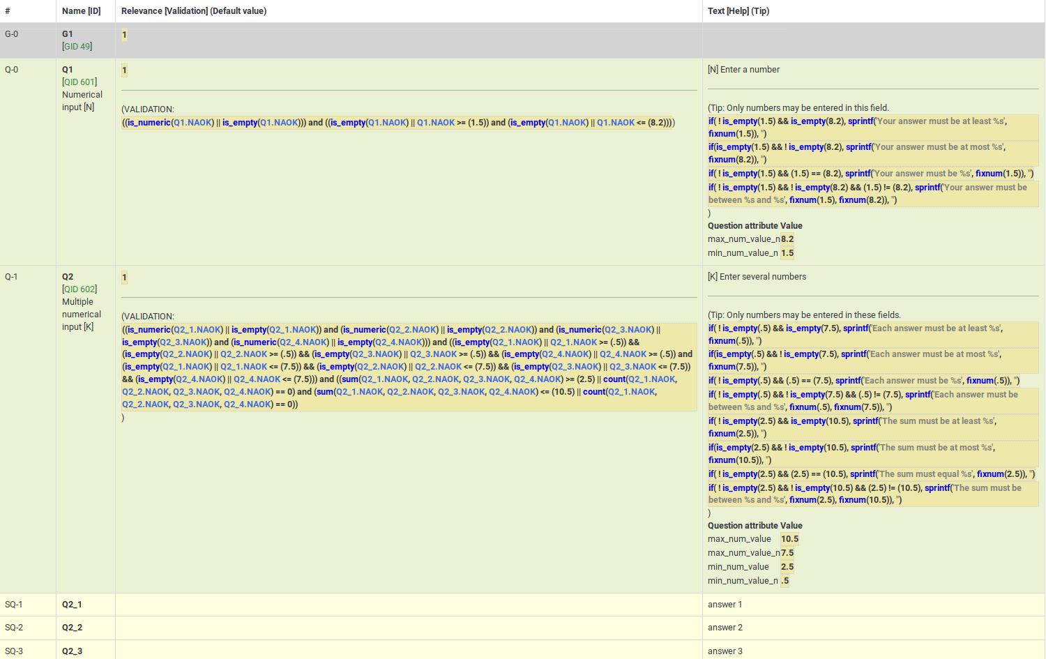This screenshot has height=659, width=1046.
Task: Select the Q2_2 subquestion name
Action: (72, 627)
